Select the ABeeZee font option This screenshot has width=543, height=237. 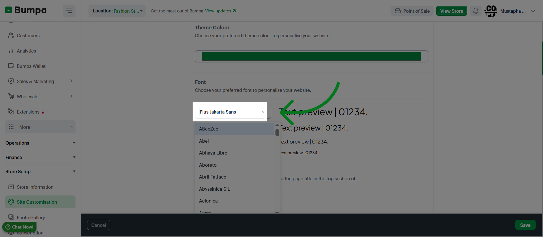tap(234, 129)
